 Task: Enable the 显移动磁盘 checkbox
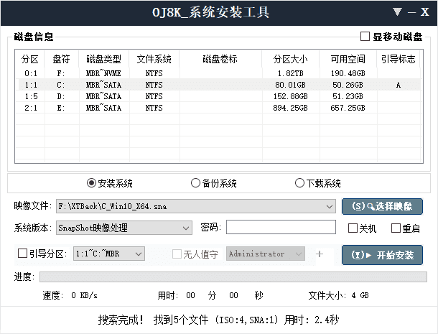pyautogui.click(x=365, y=37)
